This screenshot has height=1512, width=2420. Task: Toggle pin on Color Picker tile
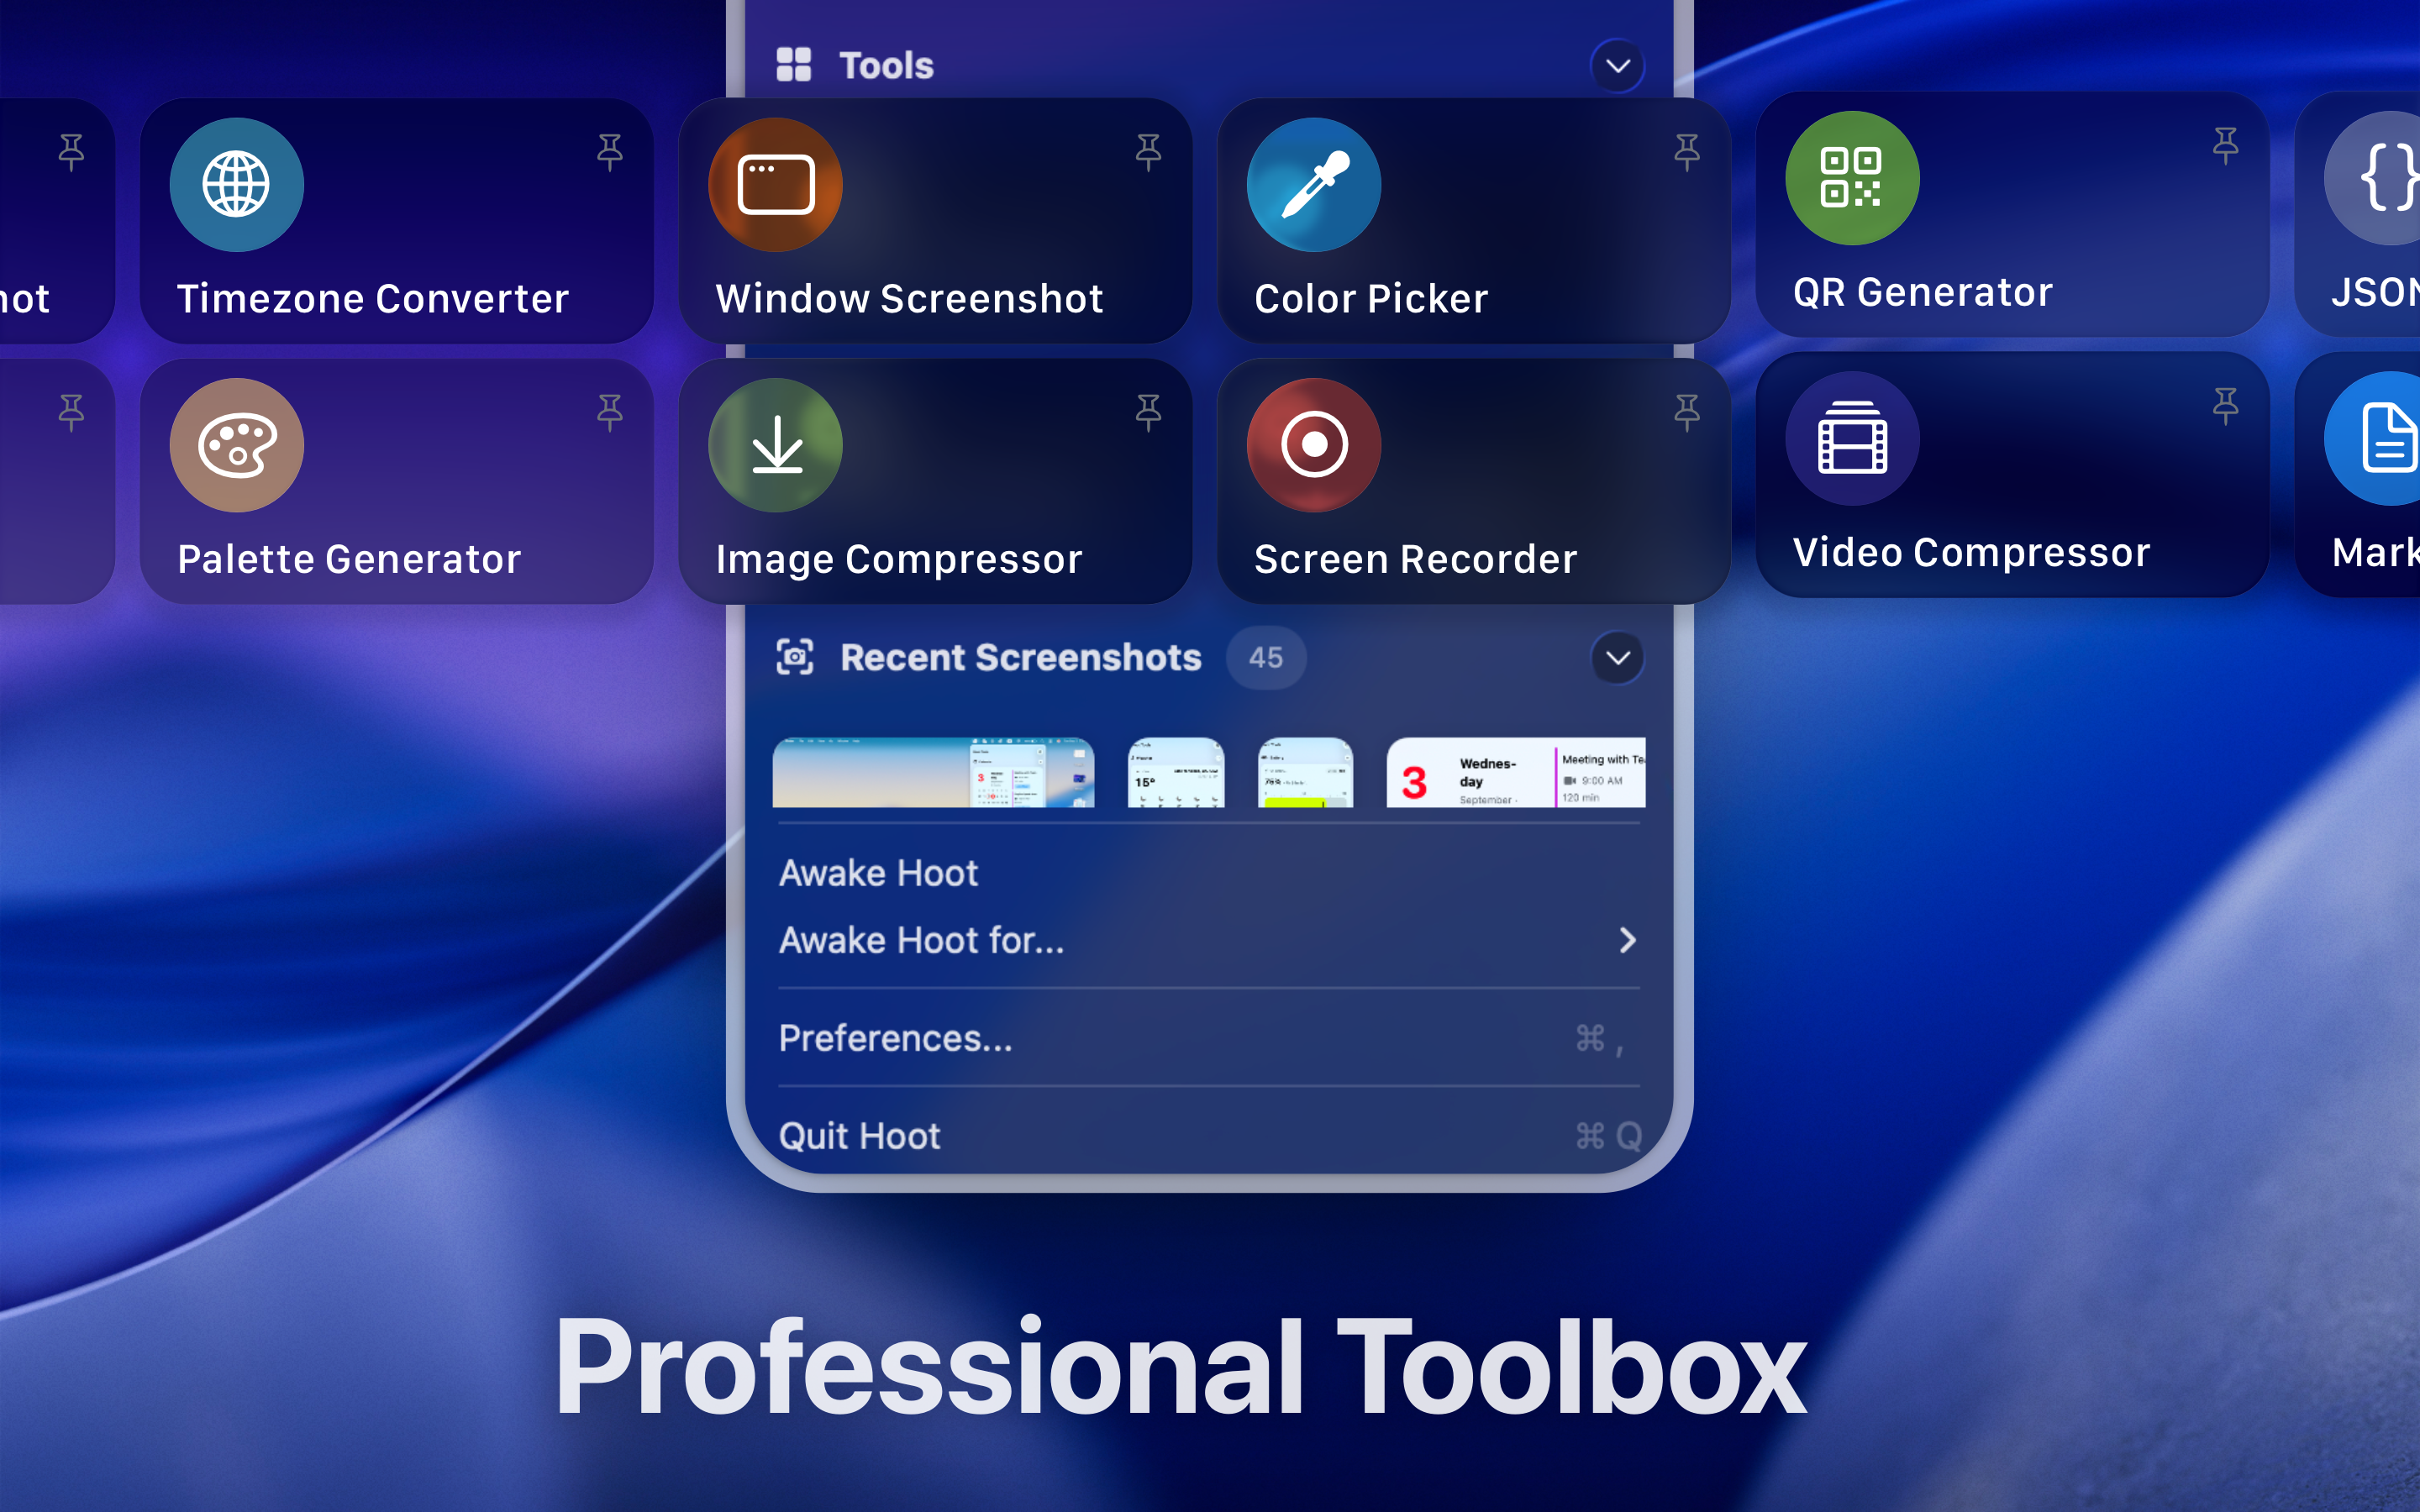(x=1686, y=152)
